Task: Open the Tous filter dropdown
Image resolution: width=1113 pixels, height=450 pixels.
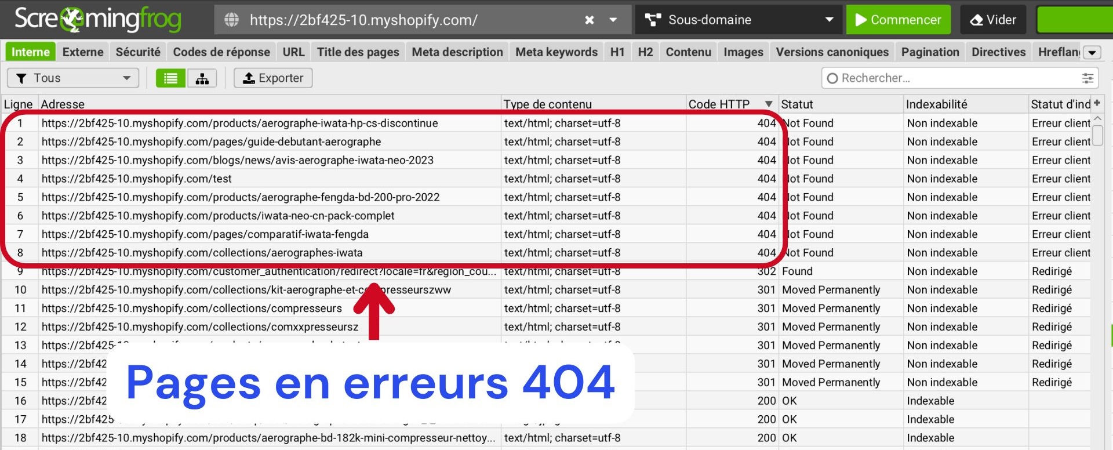Action: pyautogui.click(x=73, y=78)
